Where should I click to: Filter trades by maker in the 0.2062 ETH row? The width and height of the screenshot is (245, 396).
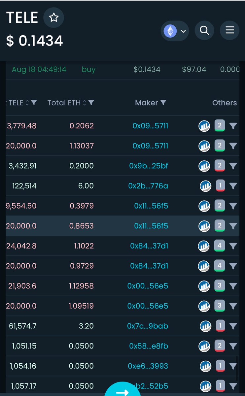pyautogui.click(x=233, y=126)
